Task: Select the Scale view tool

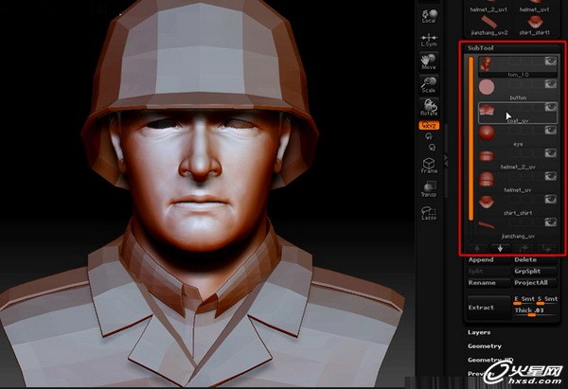Action: [x=429, y=85]
